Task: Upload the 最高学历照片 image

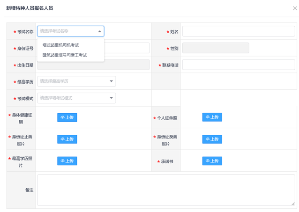Action: 67,161
